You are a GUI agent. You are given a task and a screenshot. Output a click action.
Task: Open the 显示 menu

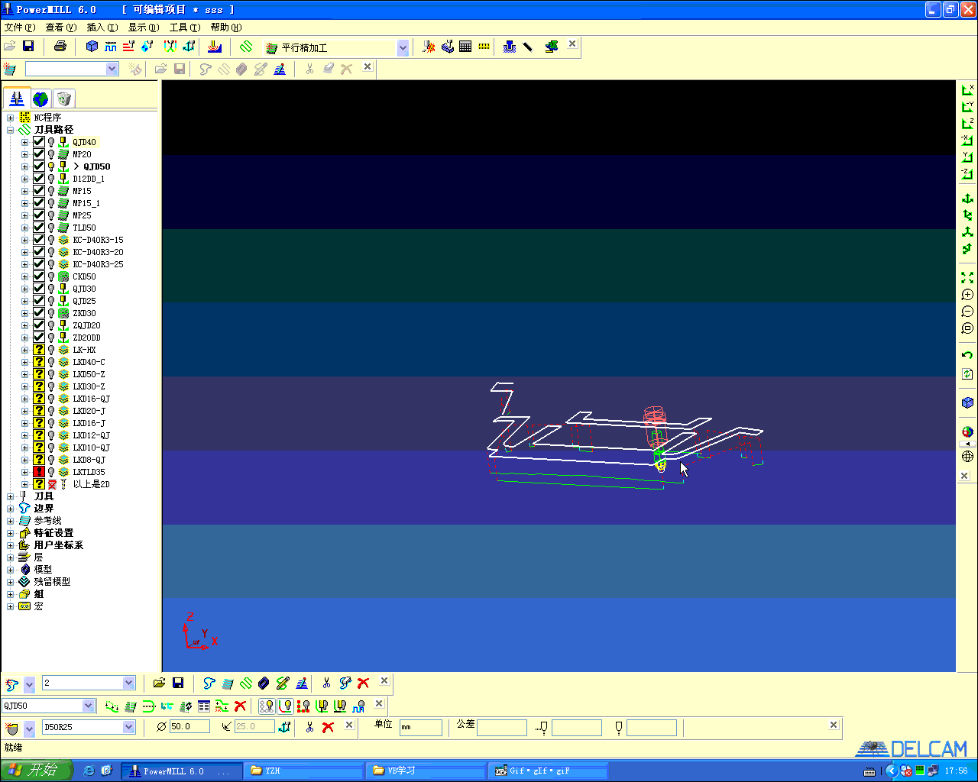pos(143,27)
